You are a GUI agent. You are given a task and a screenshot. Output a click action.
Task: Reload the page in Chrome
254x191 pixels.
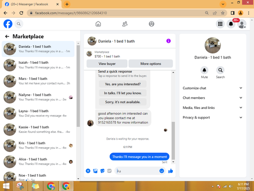coord(21,13)
